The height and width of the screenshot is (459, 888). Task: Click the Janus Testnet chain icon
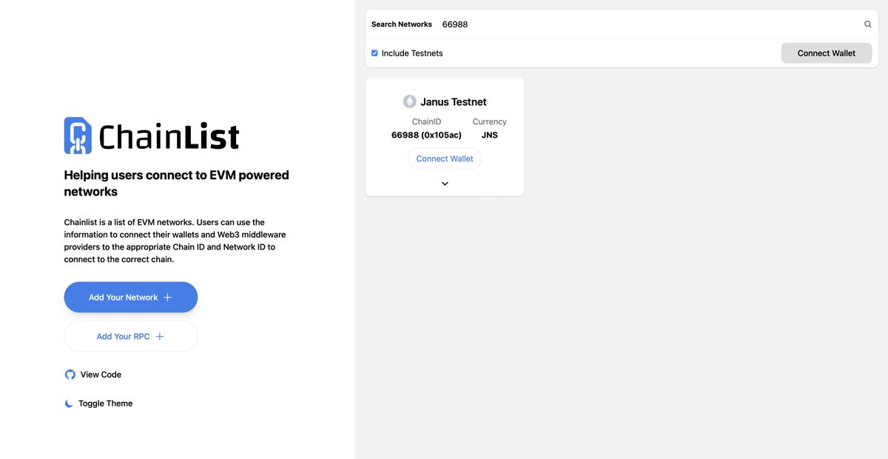[x=409, y=101]
